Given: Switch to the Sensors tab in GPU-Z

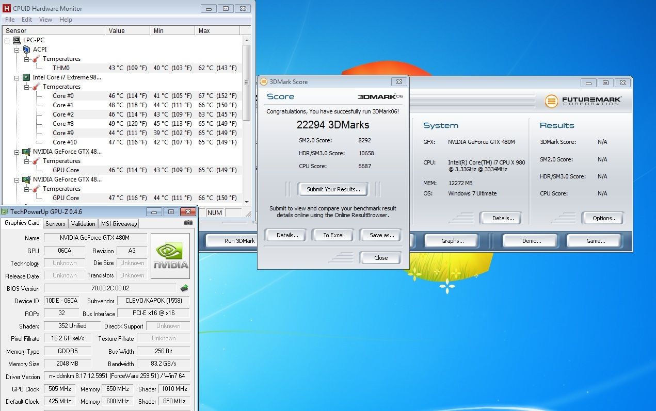Looking at the screenshot, I should (x=55, y=223).
